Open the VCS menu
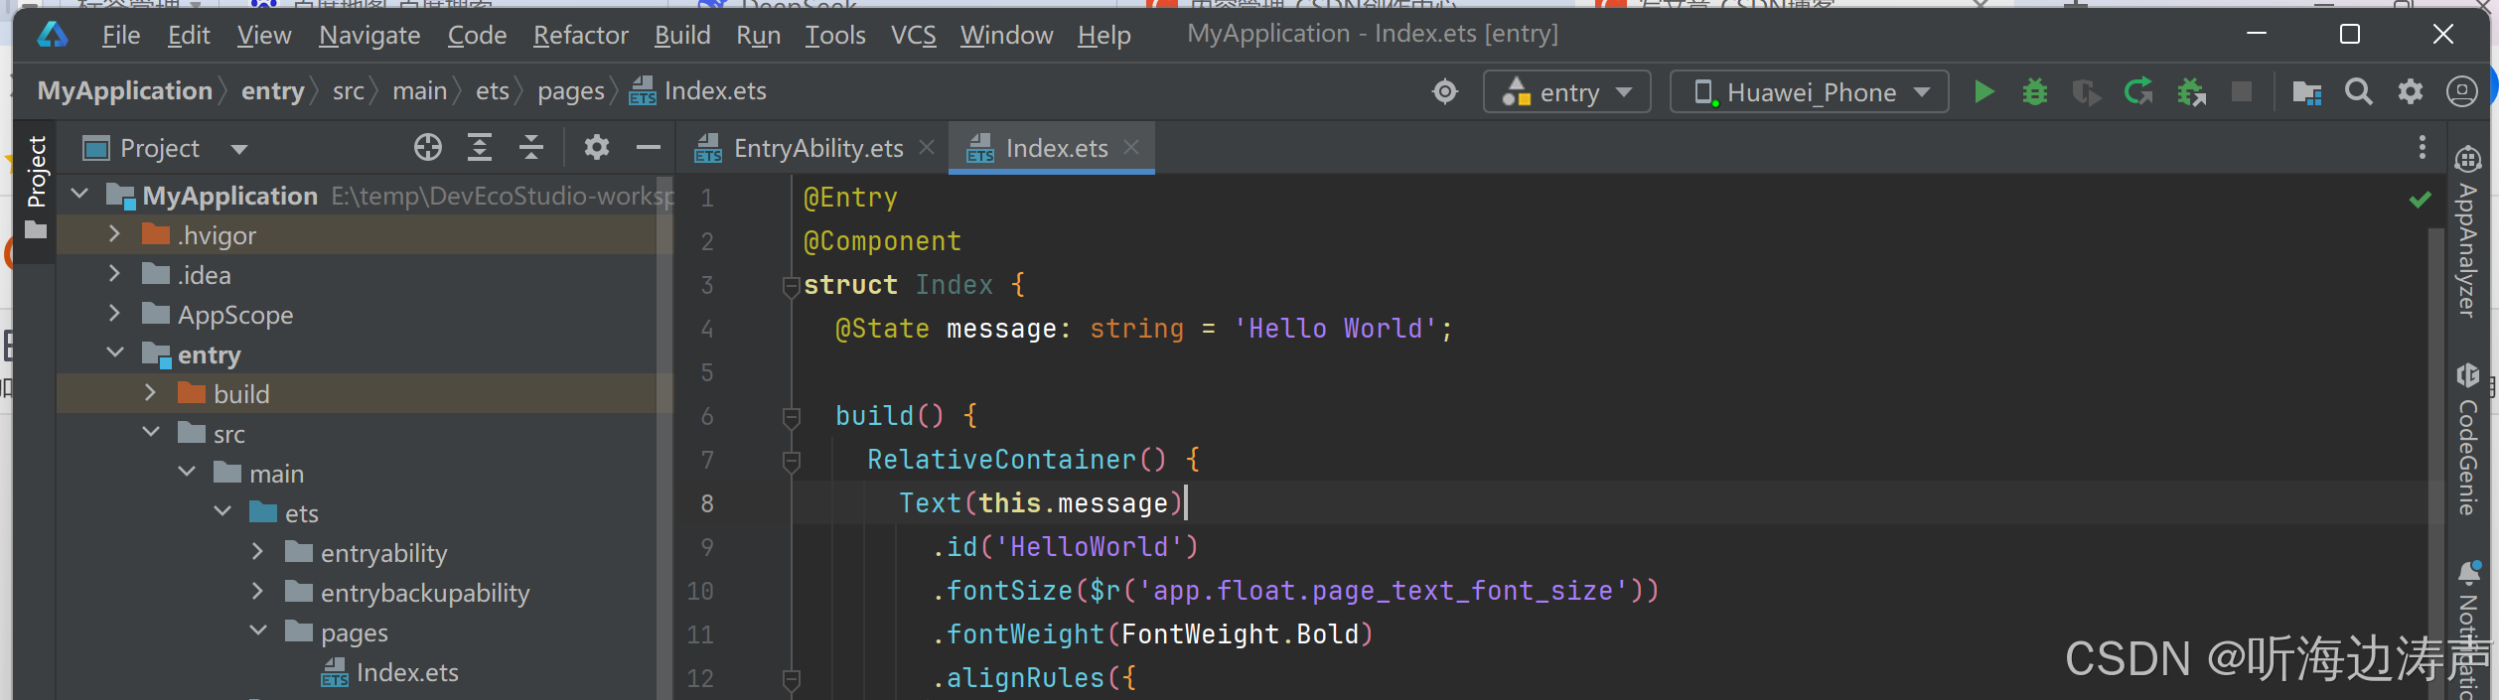2499x700 pixels. click(x=914, y=35)
